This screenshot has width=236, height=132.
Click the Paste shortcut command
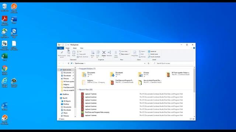coord(83,57)
